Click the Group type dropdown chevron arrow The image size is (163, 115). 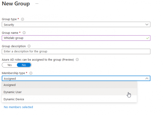pyautogui.click(x=147, y=25)
